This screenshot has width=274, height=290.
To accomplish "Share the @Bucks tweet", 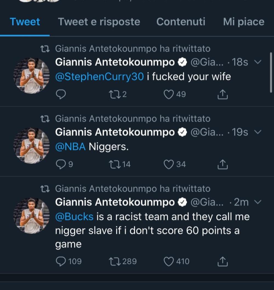I will (222, 261).
